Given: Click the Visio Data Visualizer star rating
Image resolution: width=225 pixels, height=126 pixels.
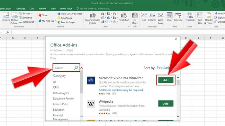Looking at the screenshot, I should click(104, 94).
